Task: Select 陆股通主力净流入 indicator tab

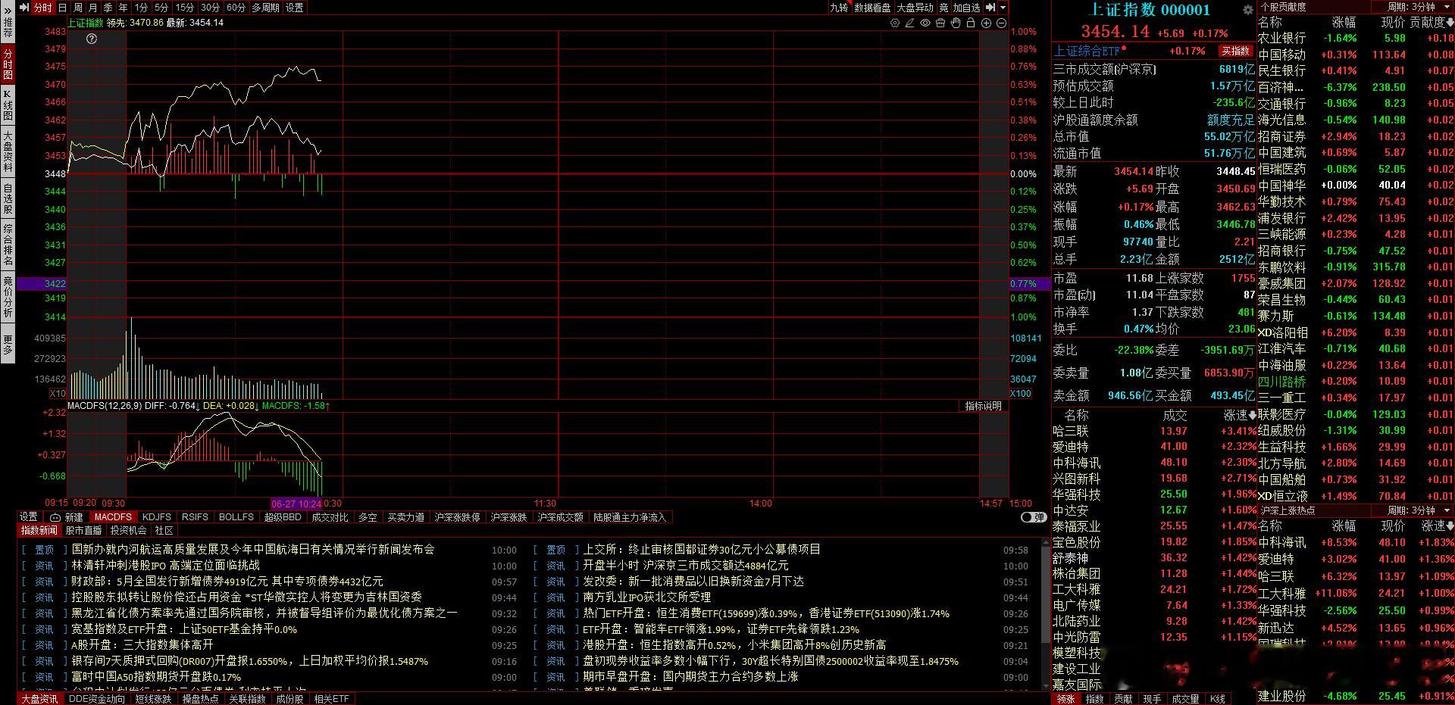Action: click(x=629, y=517)
